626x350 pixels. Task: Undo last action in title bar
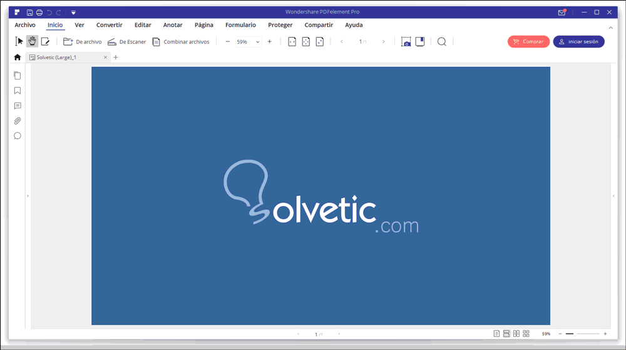coord(49,13)
